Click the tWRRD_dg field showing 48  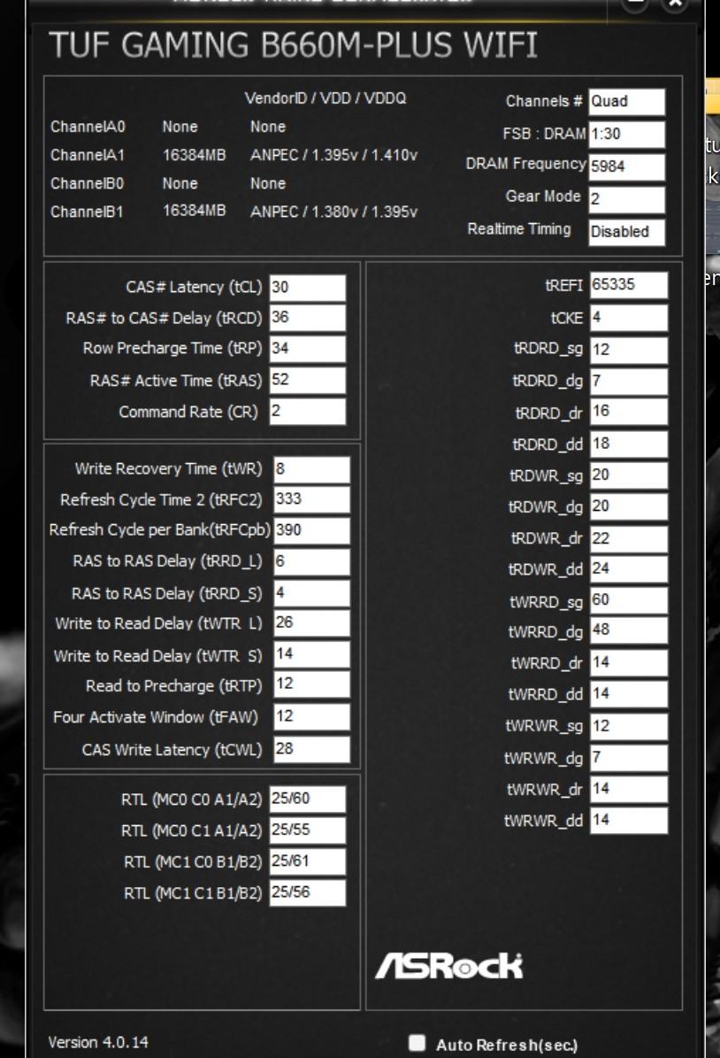629,630
